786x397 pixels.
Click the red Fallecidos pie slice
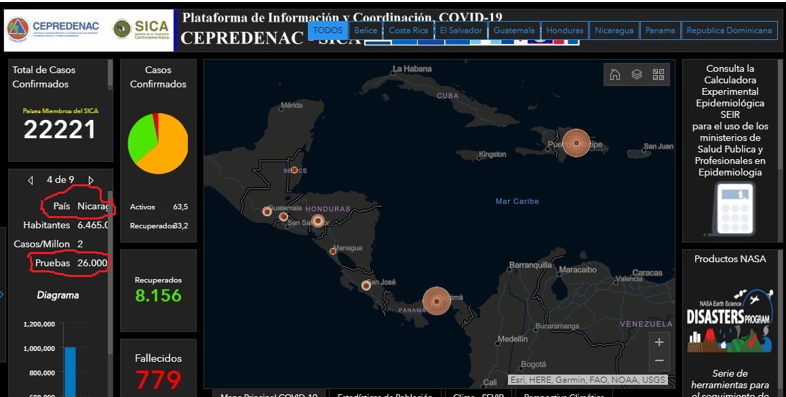tap(156, 123)
